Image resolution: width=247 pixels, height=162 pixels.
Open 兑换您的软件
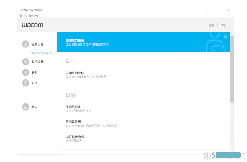tap(75, 73)
